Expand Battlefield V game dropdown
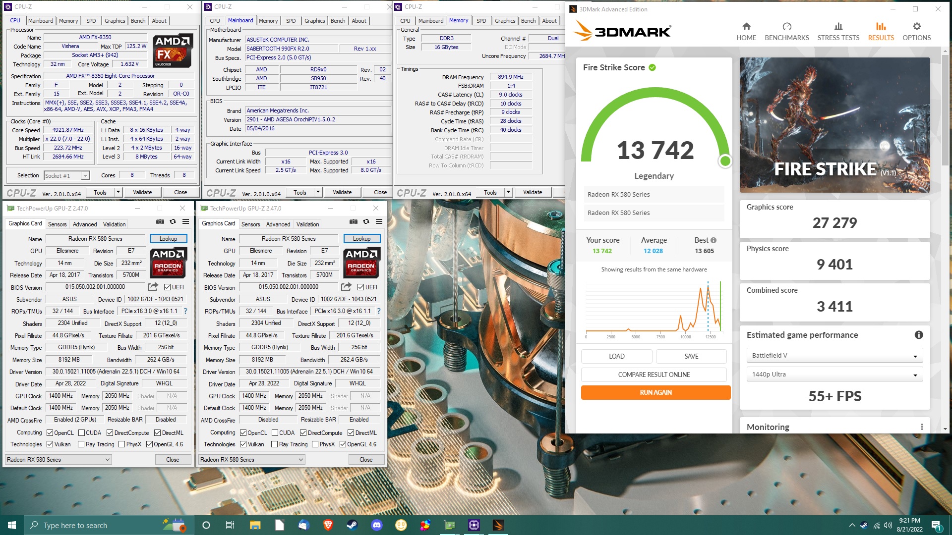 coord(834,356)
